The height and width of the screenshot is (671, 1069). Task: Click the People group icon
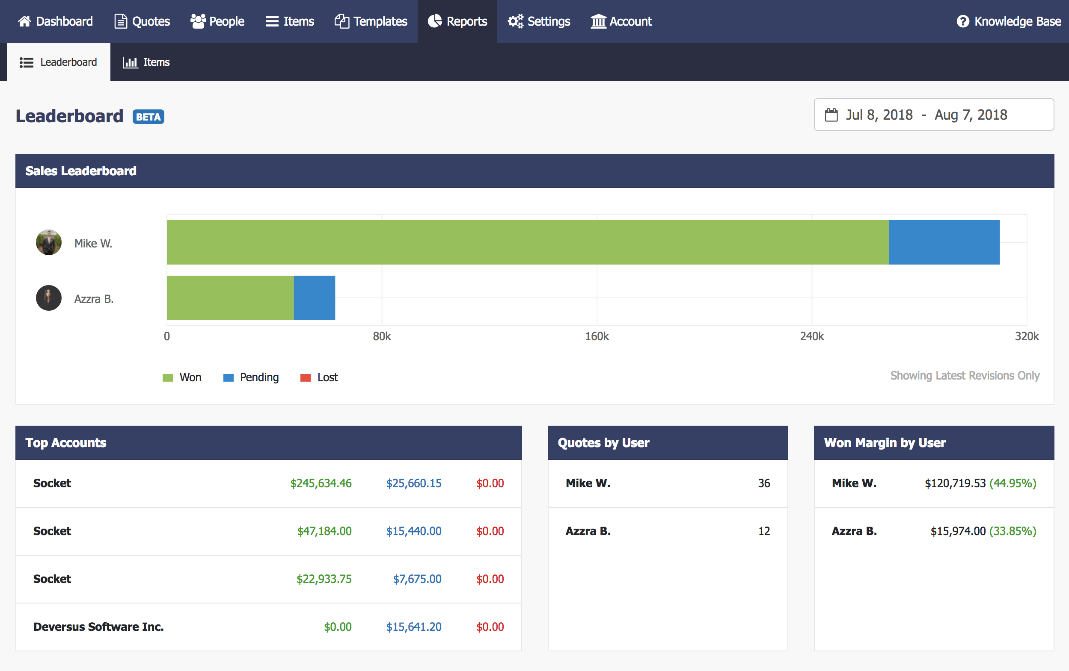click(198, 21)
